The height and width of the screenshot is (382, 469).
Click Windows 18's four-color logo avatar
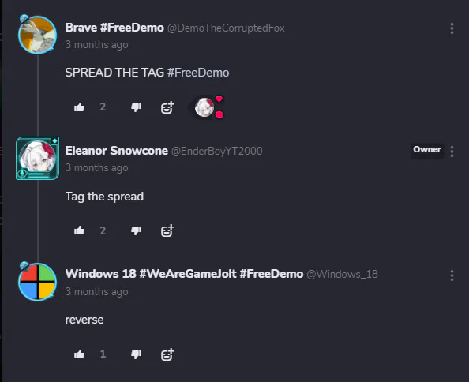(37, 282)
